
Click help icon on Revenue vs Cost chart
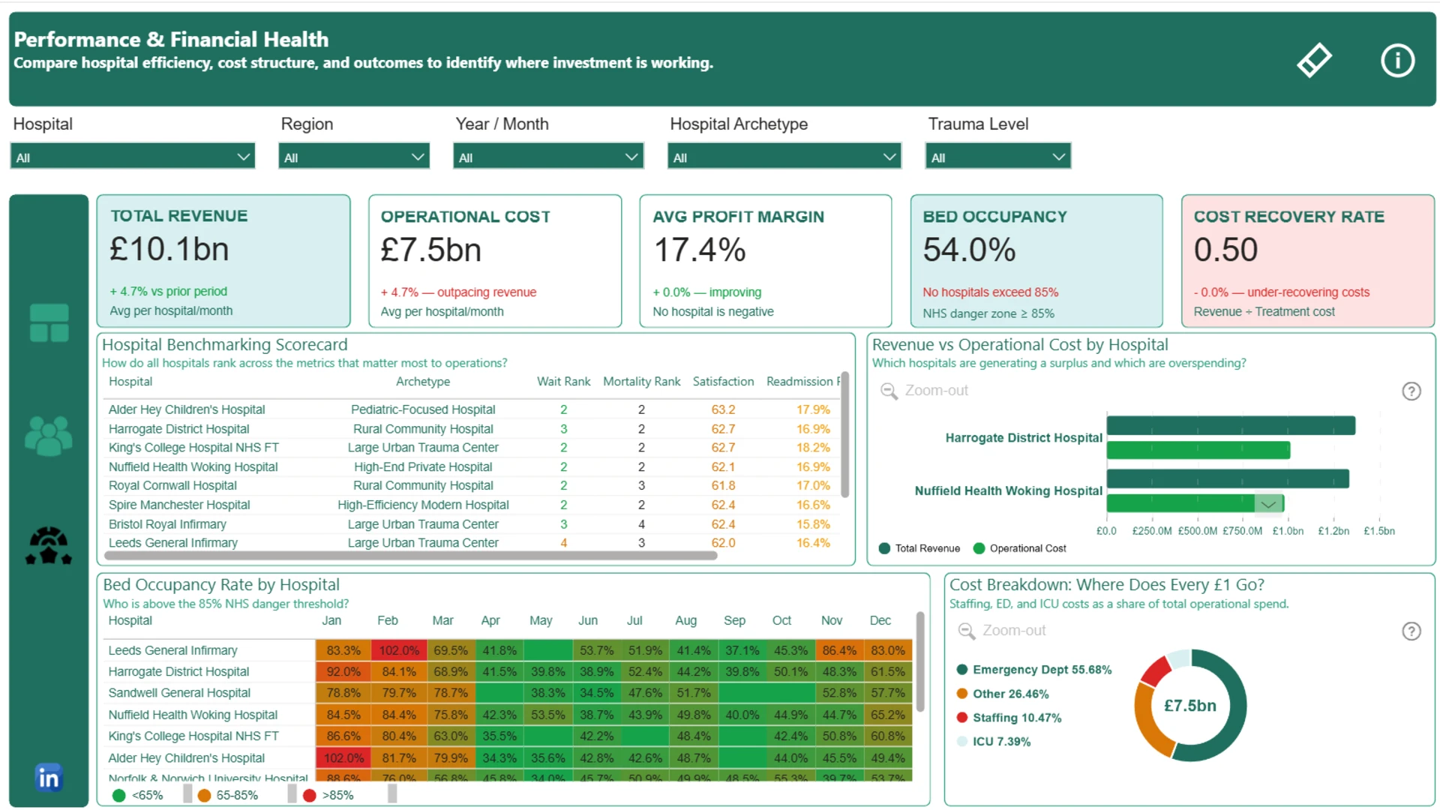(x=1411, y=391)
